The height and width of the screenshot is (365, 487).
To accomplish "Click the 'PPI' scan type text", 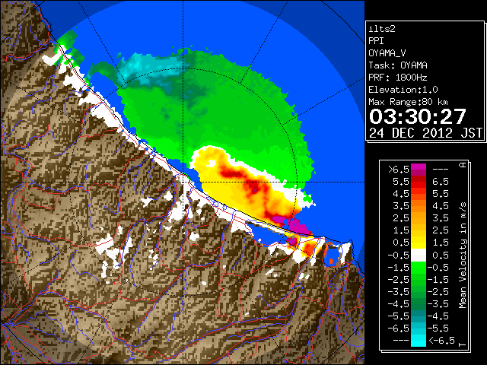I will click(x=376, y=41).
